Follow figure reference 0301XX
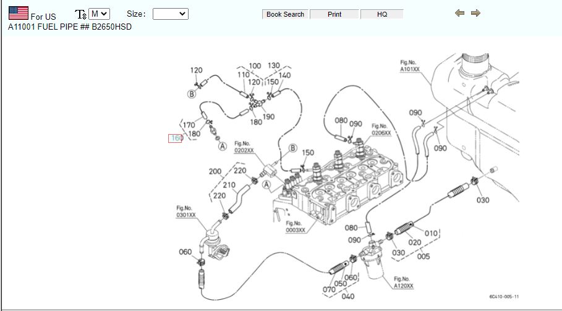Screen dimensions: 562x311 pyautogui.click(x=185, y=212)
